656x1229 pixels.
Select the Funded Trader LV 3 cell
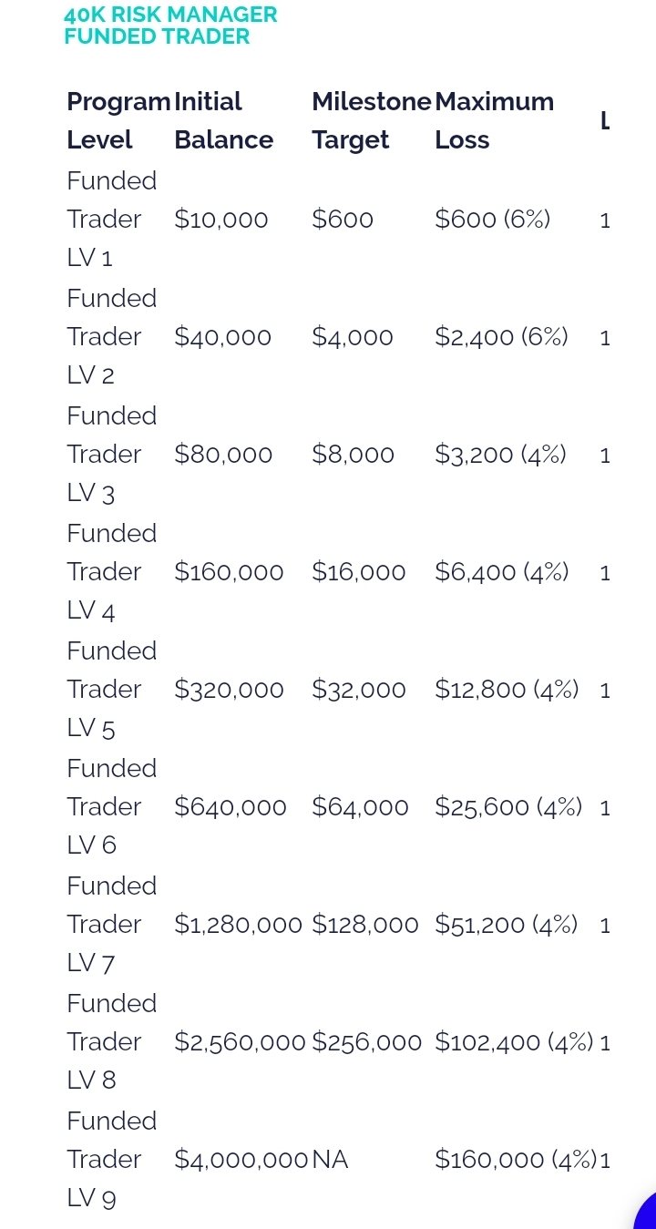[111, 455]
